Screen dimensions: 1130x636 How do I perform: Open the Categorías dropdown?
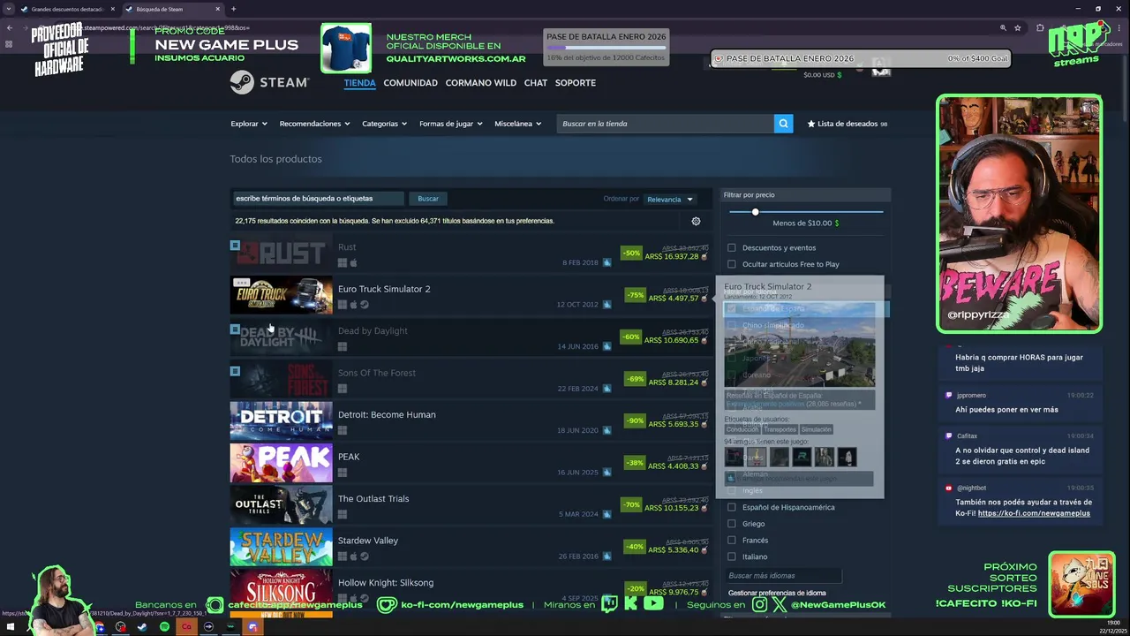(384, 124)
